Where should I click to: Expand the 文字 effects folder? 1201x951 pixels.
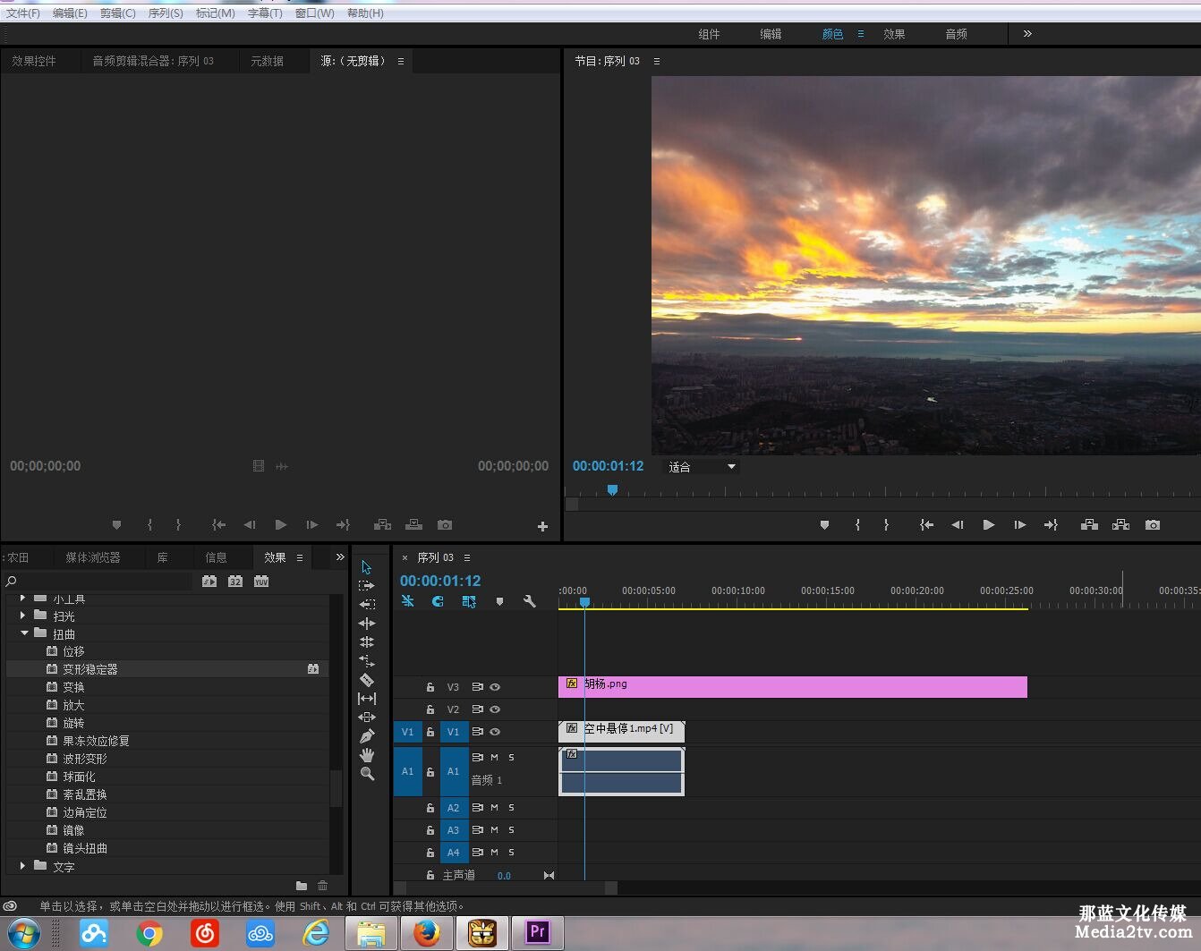(22, 866)
